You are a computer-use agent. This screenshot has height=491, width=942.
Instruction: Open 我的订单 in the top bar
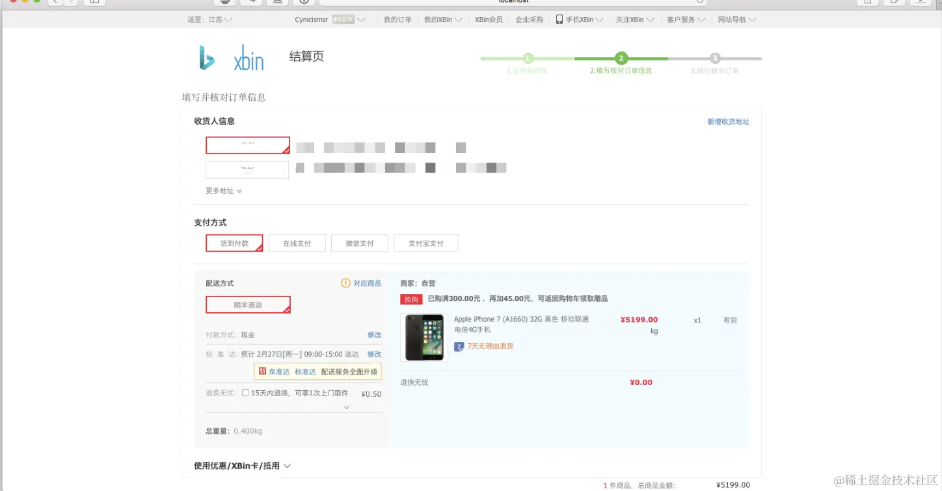pos(397,20)
